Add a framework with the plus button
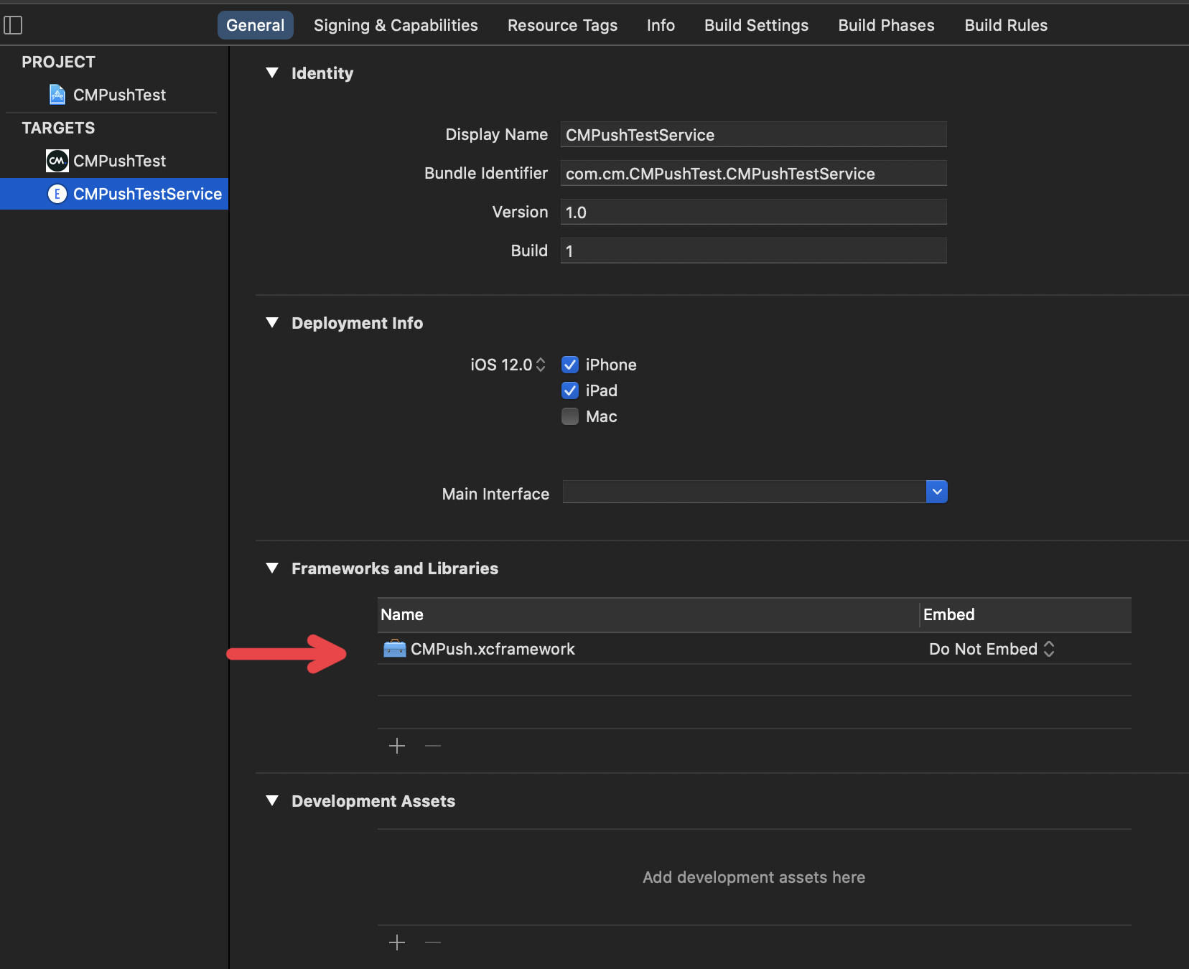 [397, 746]
